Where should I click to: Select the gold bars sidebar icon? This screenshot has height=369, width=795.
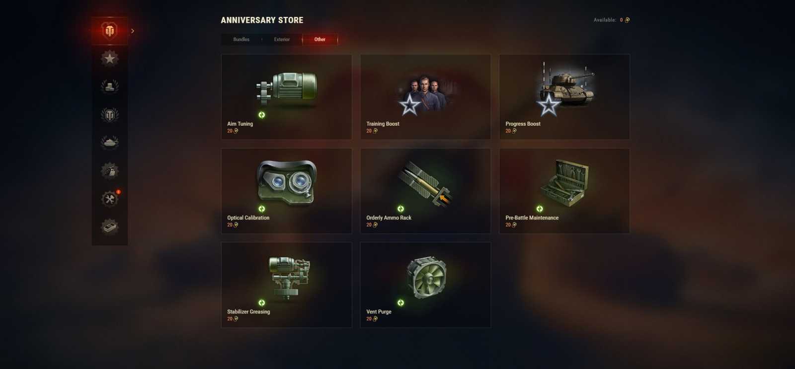(x=110, y=227)
